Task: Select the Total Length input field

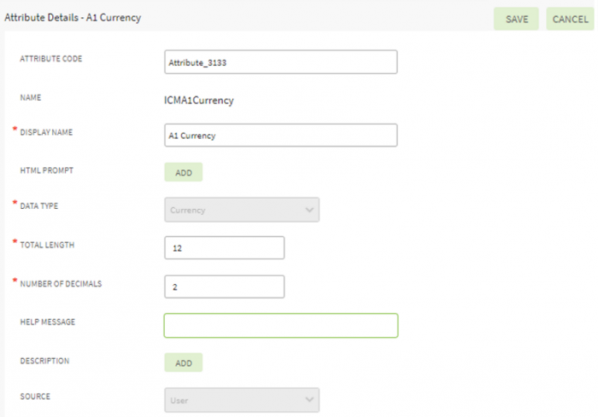Action: point(224,247)
